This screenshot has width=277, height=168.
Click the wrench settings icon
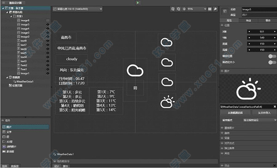pyautogui.click(x=215, y=9)
